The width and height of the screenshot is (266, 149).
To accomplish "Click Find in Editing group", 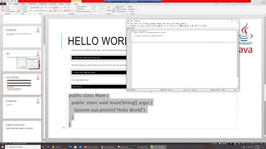I will 131,7.
